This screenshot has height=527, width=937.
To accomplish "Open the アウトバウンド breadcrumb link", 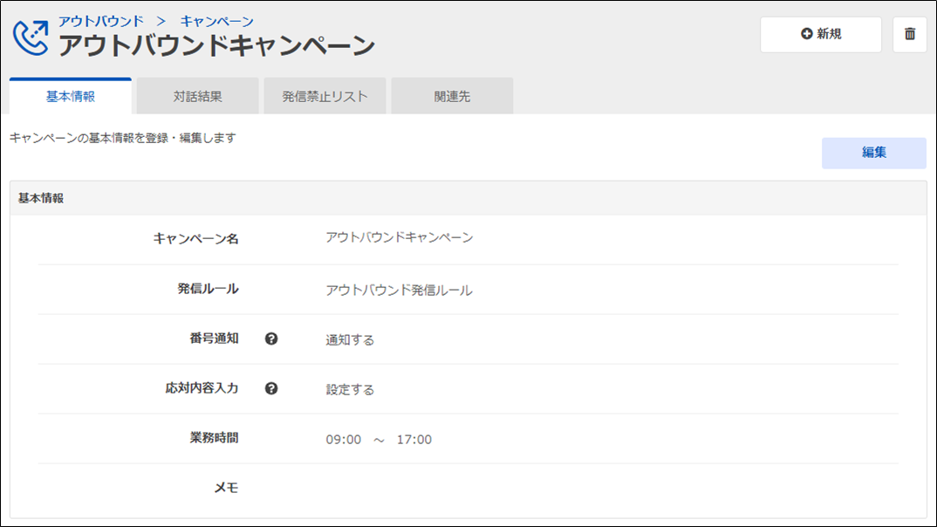I will 101,22.
